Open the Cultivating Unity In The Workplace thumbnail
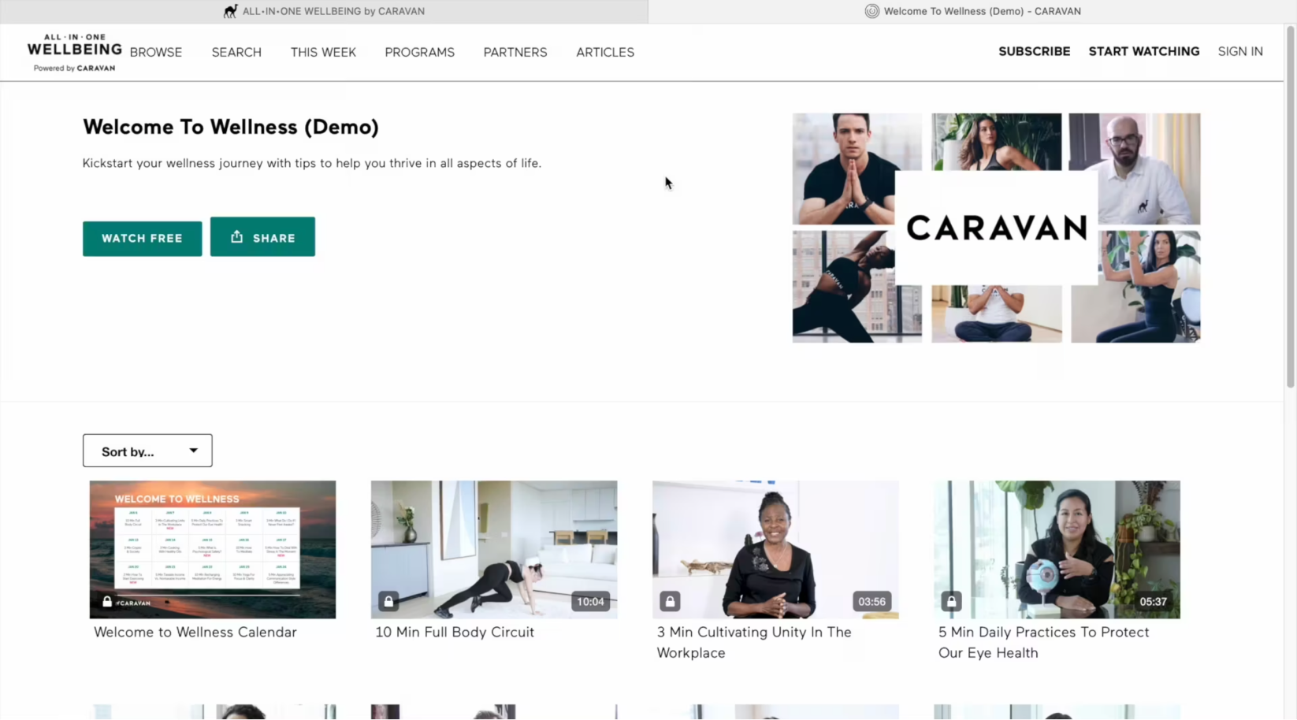1297x720 pixels. [775, 550]
